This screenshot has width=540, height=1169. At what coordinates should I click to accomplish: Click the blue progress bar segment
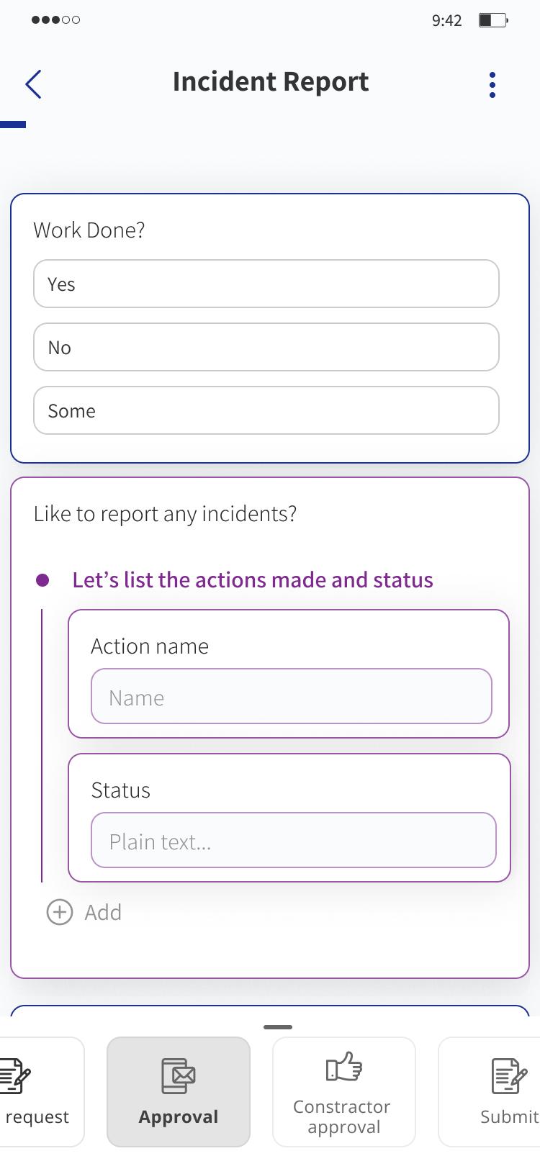13,125
